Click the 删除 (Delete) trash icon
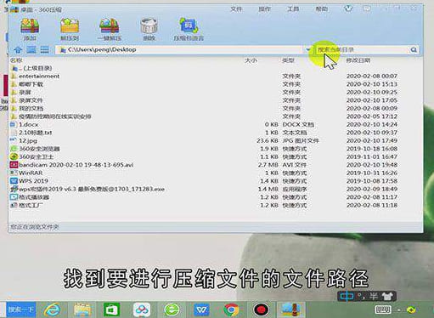Viewport: 434px width, 318px height. (149, 29)
